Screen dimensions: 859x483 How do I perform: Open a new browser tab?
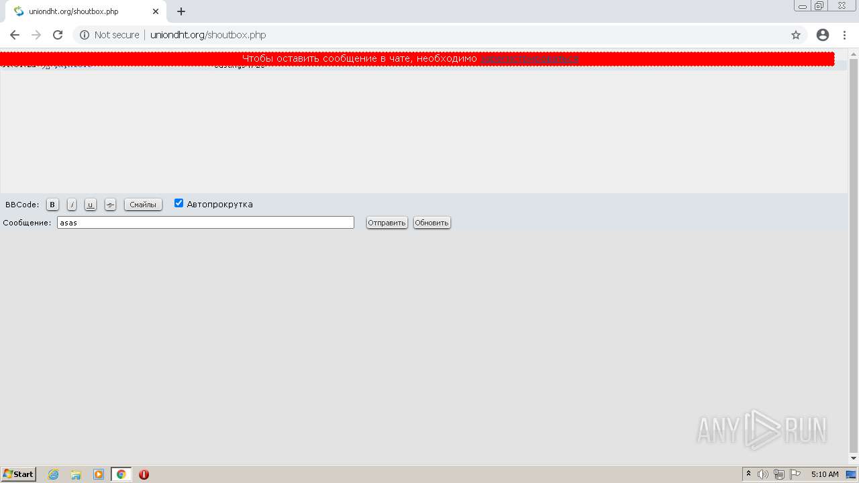[x=181, y=11]
